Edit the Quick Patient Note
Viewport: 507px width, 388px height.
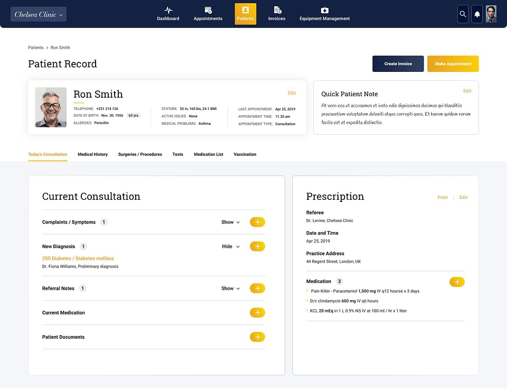[x=467, y=91]
